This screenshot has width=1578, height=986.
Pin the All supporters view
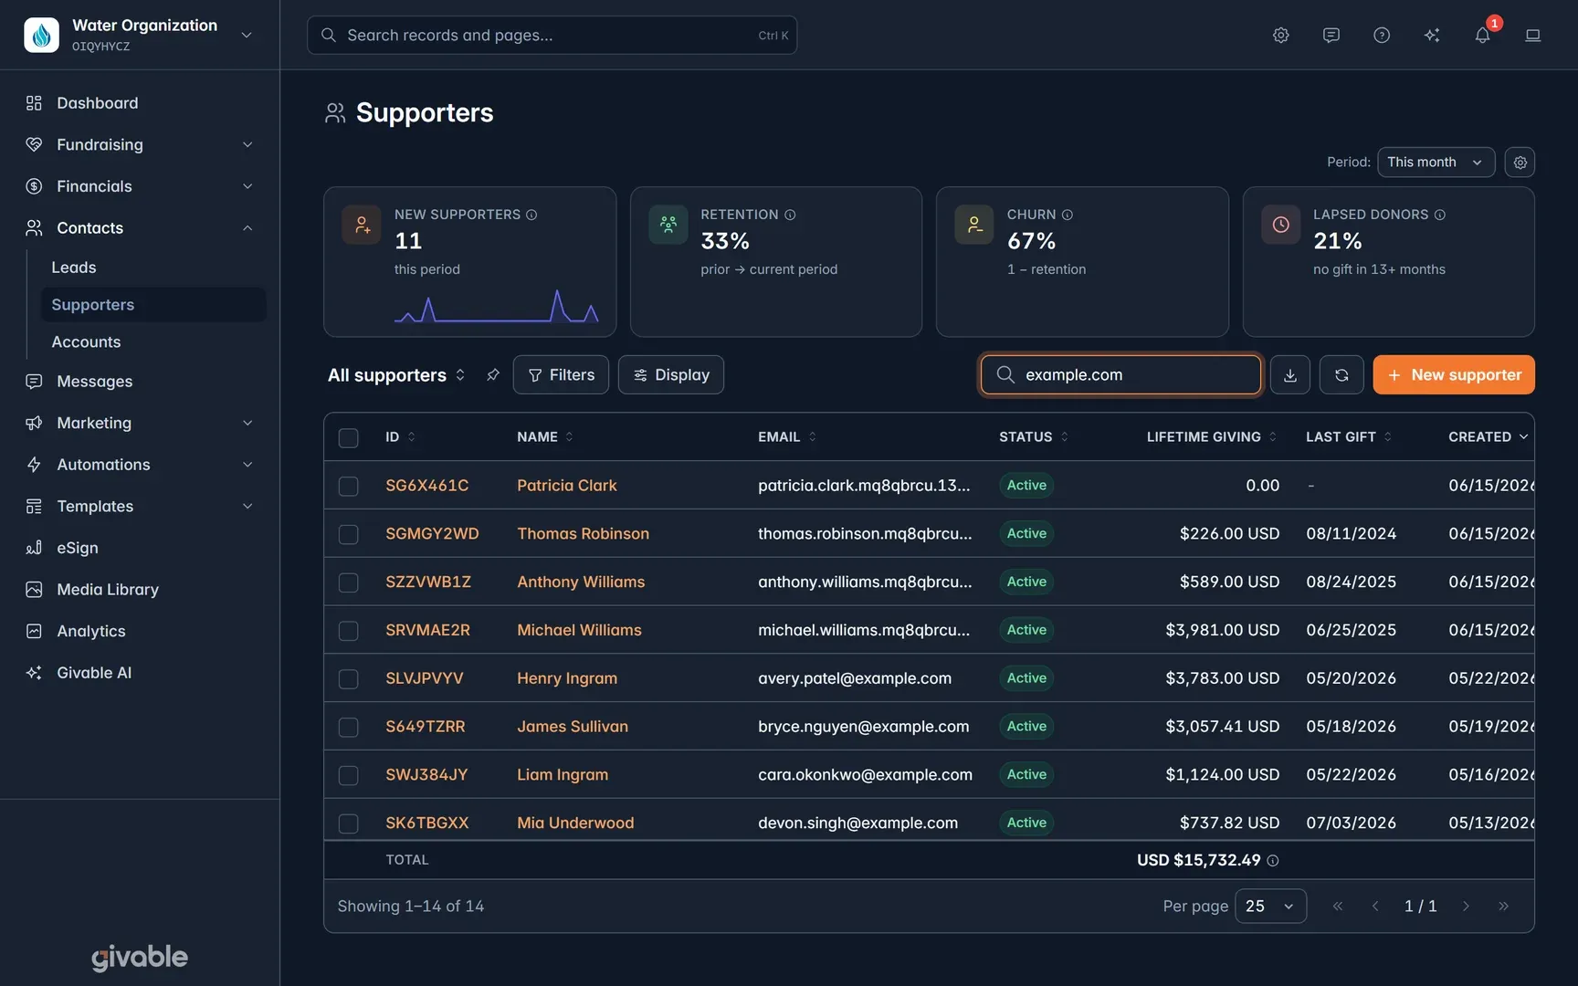pos(493,375)
